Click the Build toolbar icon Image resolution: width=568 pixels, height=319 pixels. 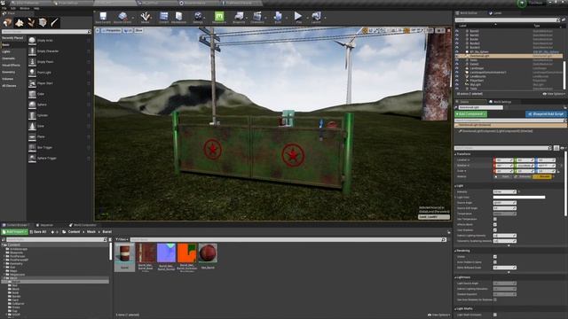[x=278, y=17]
